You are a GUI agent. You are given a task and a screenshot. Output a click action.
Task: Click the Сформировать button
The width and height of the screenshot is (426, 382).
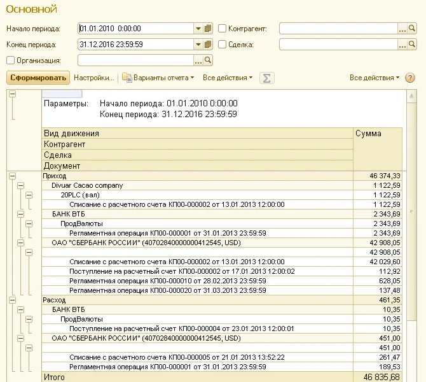(38, 78)
